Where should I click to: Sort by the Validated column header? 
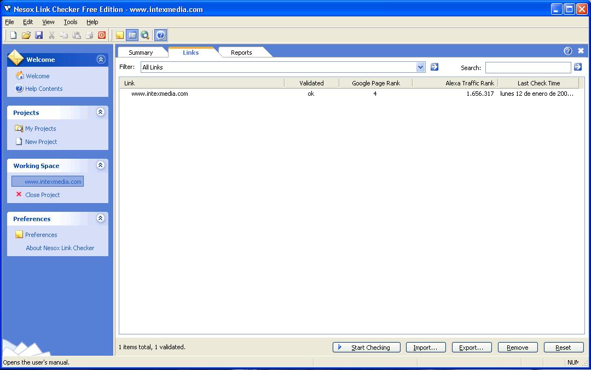coord(312,83)
